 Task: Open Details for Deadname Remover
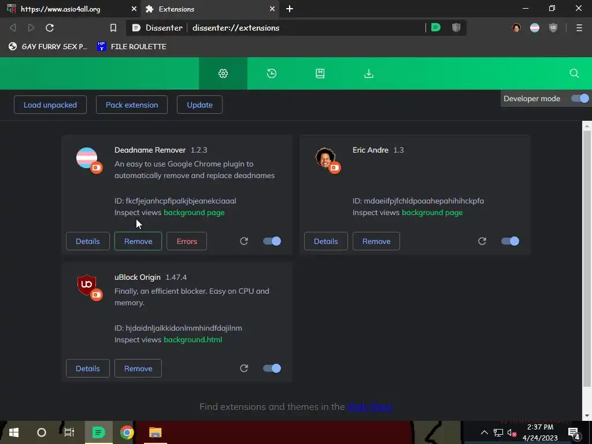pyautogui.click(x=88, y=241)
